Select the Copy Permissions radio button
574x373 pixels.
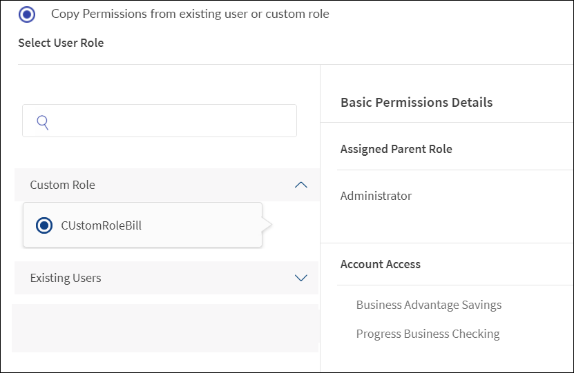tap(27, 14)
